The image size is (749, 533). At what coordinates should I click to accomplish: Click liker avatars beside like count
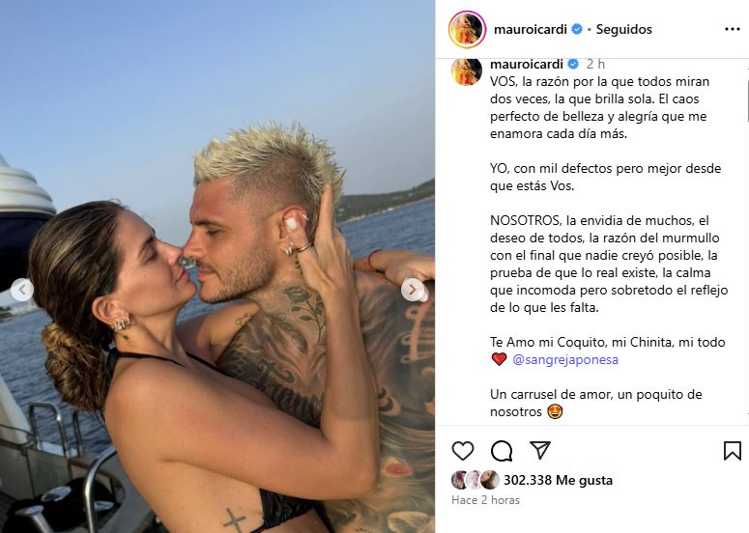click(x=475, y=480)
